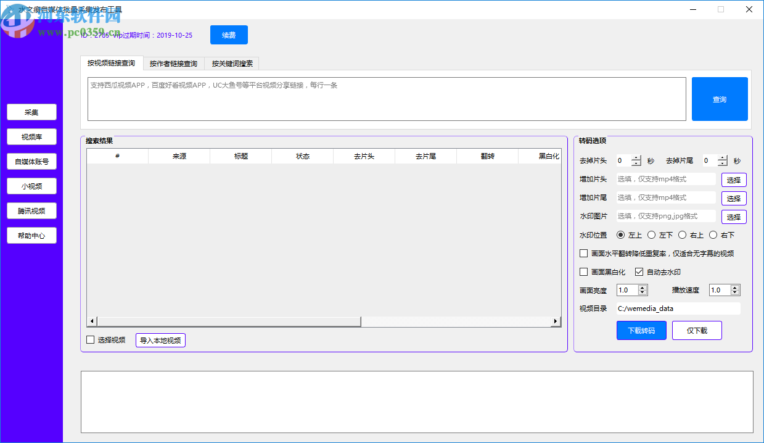This screenshot has width=764, height=443.
Task: Go to 自媒体账号 in sidebar
Action: pyautogui.click(x=31, y=162)
